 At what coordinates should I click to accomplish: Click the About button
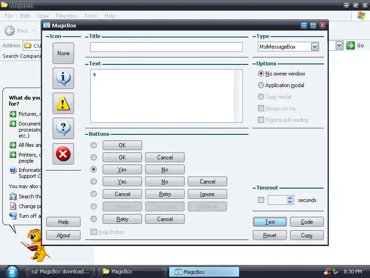[x=63, y=235]
